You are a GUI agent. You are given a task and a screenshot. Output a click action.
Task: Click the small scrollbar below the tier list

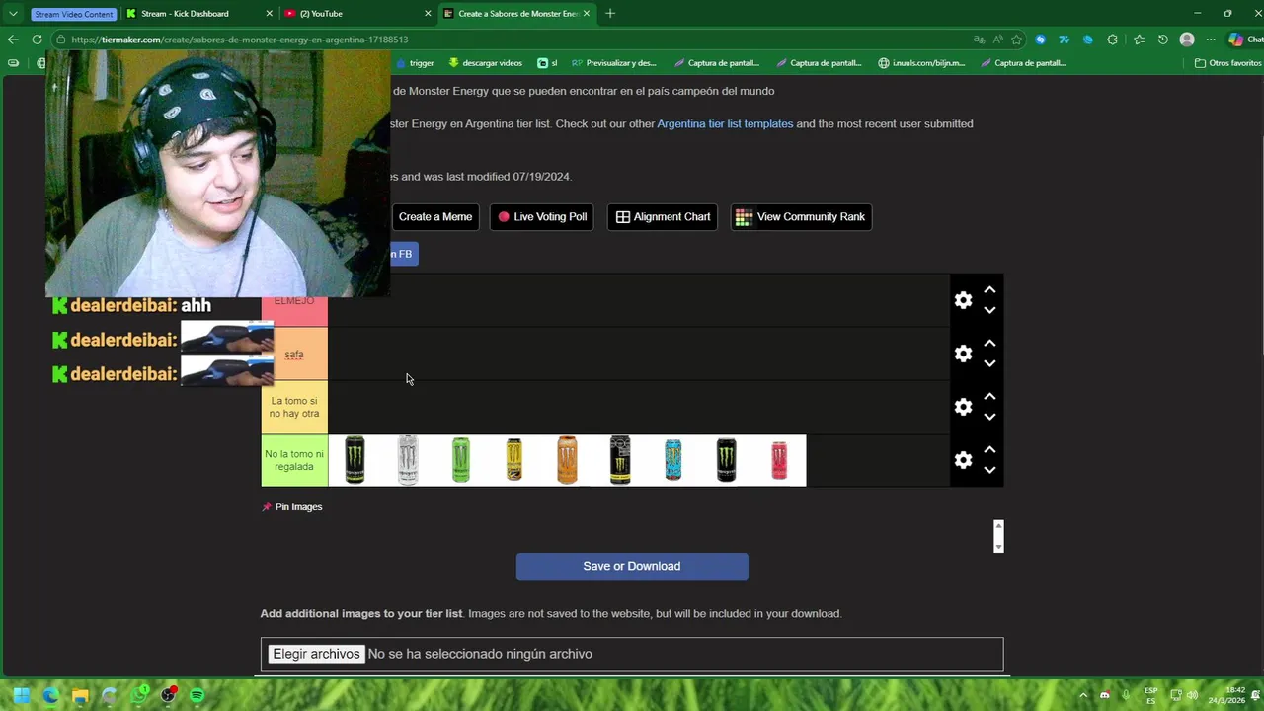(998, 536)
